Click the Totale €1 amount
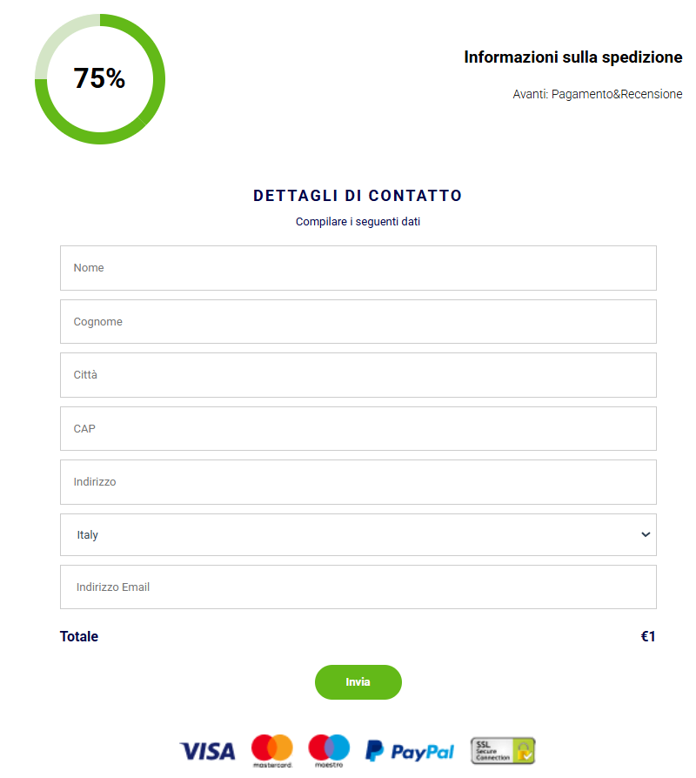The height and width of the screenshot is (778, 696). pyautogui.click(x=648, y=637)
